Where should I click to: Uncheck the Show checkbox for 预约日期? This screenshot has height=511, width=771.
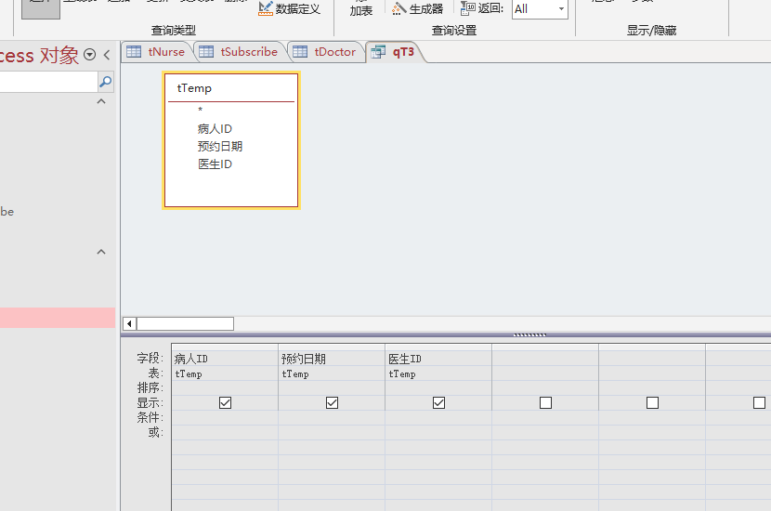332,403
